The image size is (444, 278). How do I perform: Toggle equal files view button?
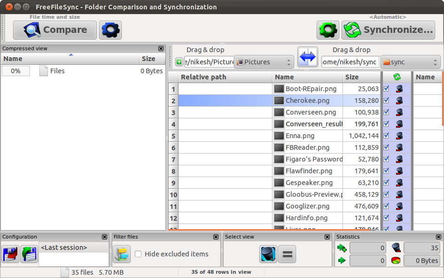pyautogui.click(x=287, y=254)
